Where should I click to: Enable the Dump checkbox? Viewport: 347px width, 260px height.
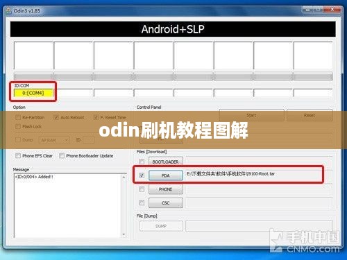coord(18,139)
